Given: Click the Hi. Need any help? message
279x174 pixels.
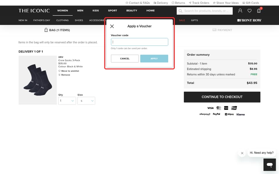Looking at the screenshot, I should (x=262, y=153).
